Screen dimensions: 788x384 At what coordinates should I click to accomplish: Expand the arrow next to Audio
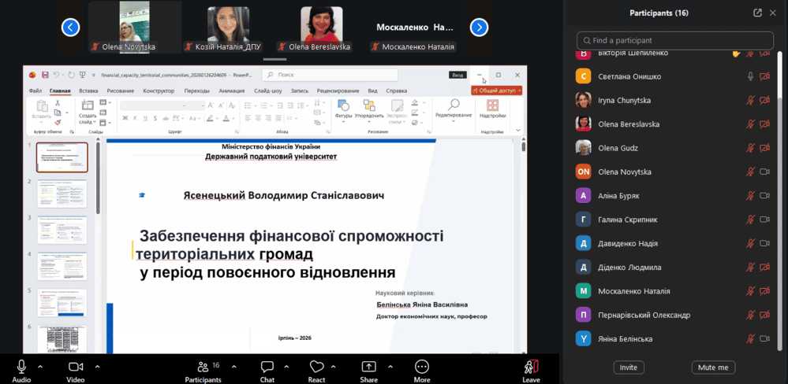pos(40,366)
